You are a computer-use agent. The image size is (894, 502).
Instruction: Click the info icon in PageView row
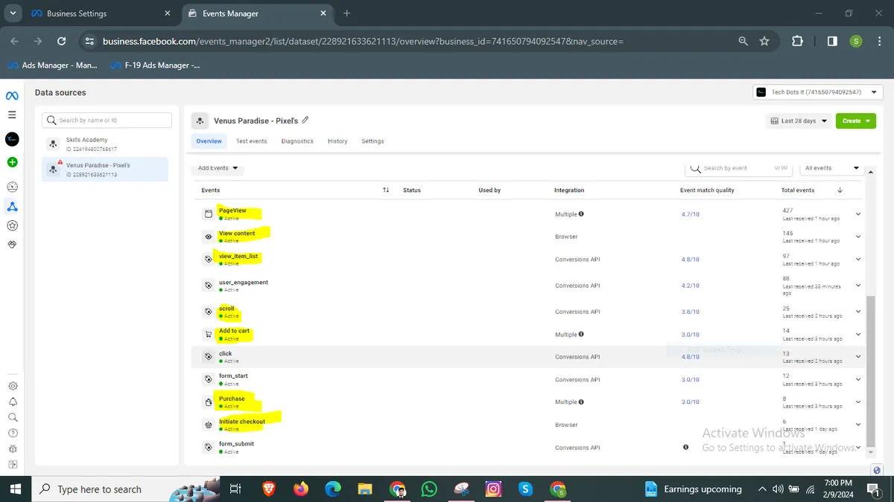581,214
